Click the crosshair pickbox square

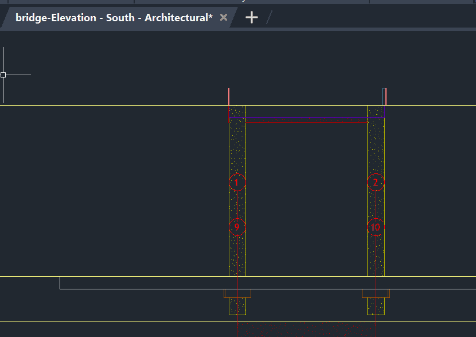click(3, 75)
